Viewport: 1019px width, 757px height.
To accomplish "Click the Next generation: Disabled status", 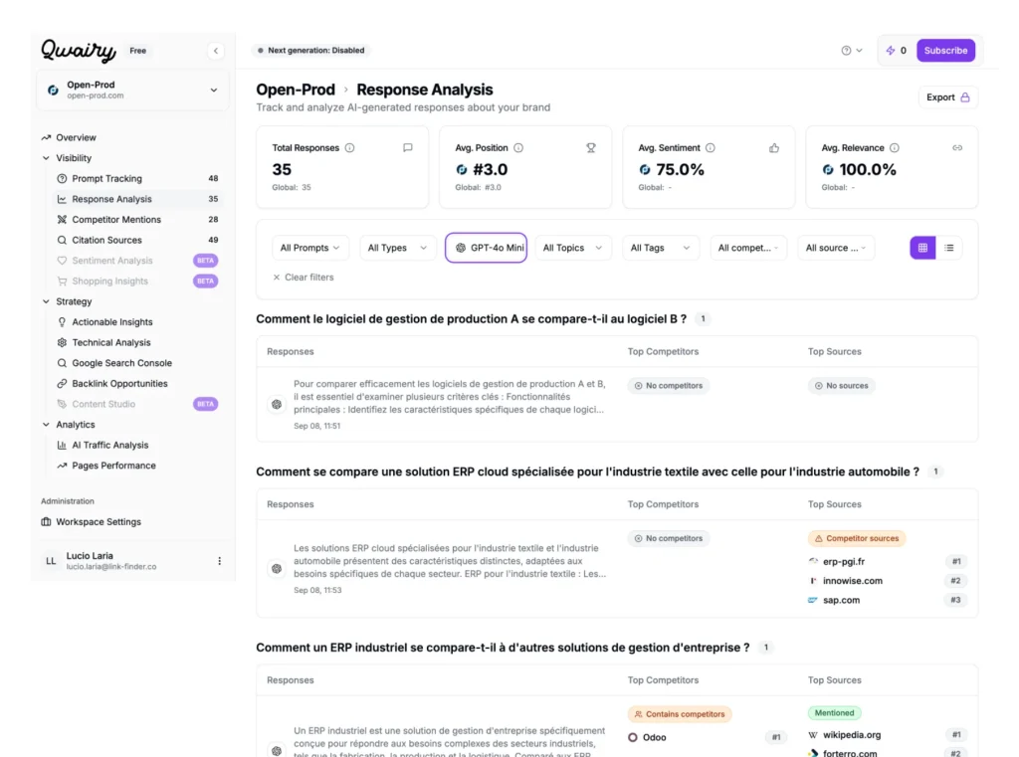I will (310, 50).
